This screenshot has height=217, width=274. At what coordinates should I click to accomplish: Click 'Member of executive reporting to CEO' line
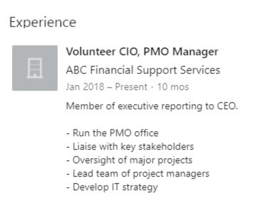[x=152, y=106]
